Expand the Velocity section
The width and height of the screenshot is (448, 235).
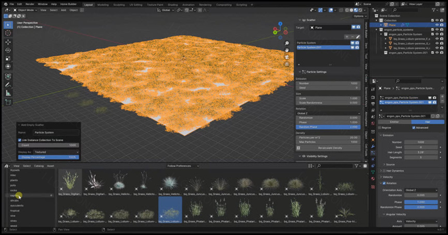pos(381,177)
